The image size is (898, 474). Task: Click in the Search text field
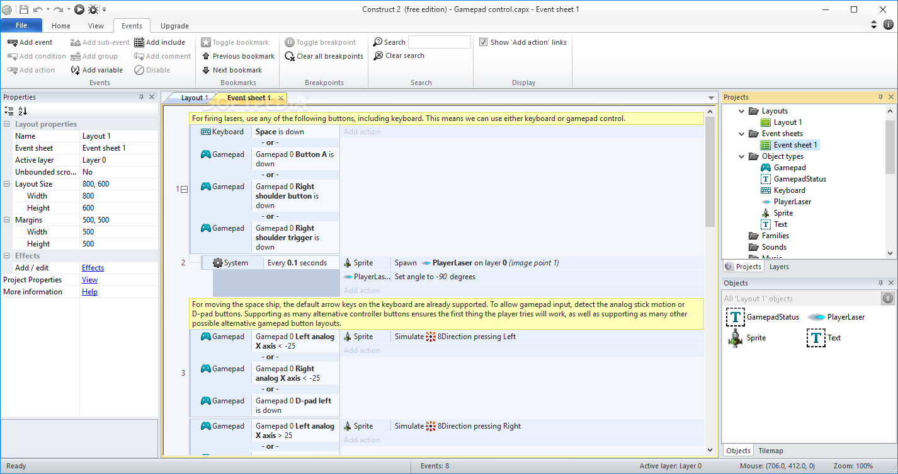pyautogui.click(x=440, y=42)
